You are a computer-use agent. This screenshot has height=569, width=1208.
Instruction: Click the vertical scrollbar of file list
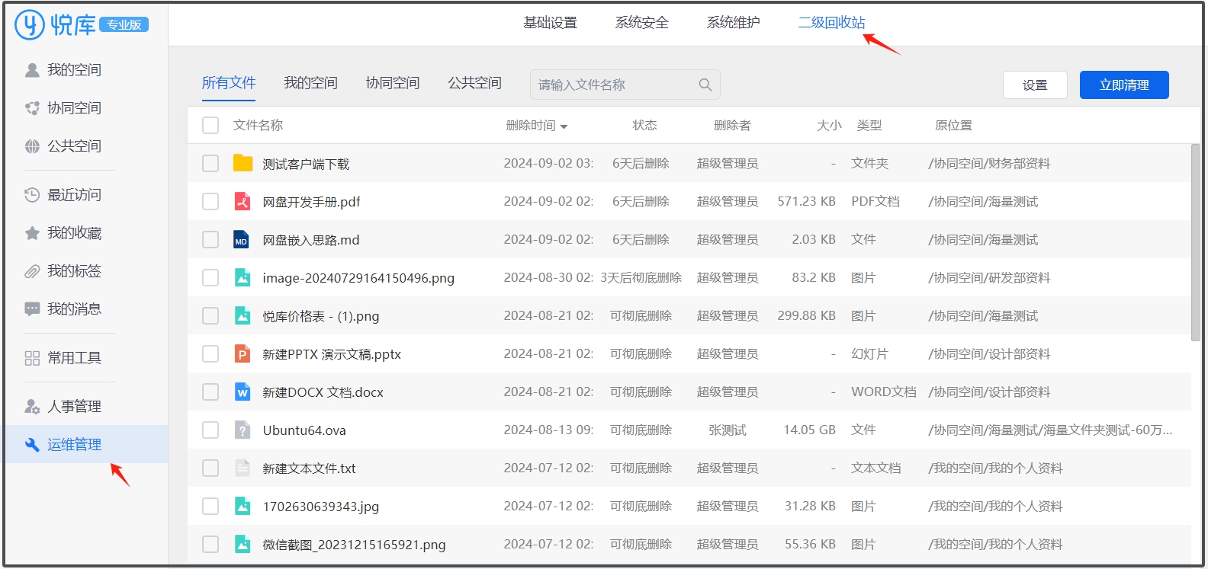click(1195, 242)
